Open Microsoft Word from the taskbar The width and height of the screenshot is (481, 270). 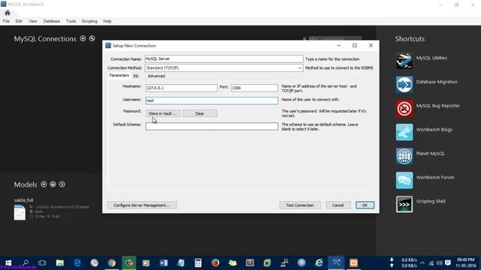point(164,263)
